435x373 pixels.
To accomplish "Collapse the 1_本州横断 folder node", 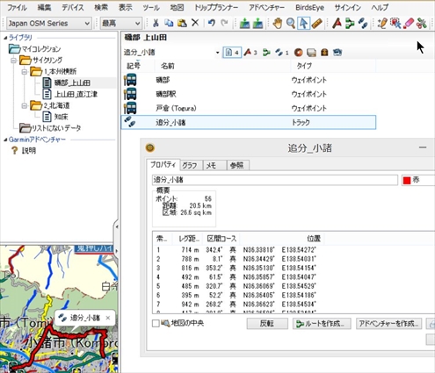I will click(x=25, y=72).
